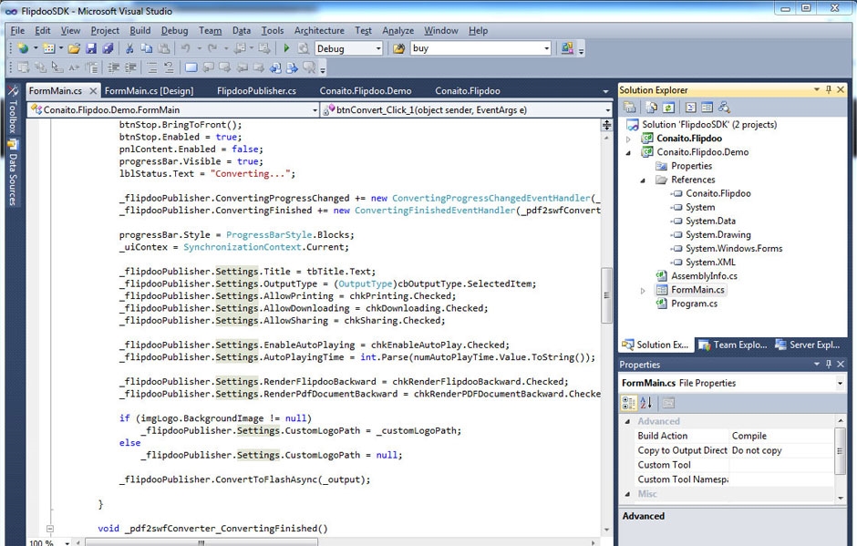This screenshot has height=546, width=857.
Task: Click the Redo arrow icon
Action: 212,48
